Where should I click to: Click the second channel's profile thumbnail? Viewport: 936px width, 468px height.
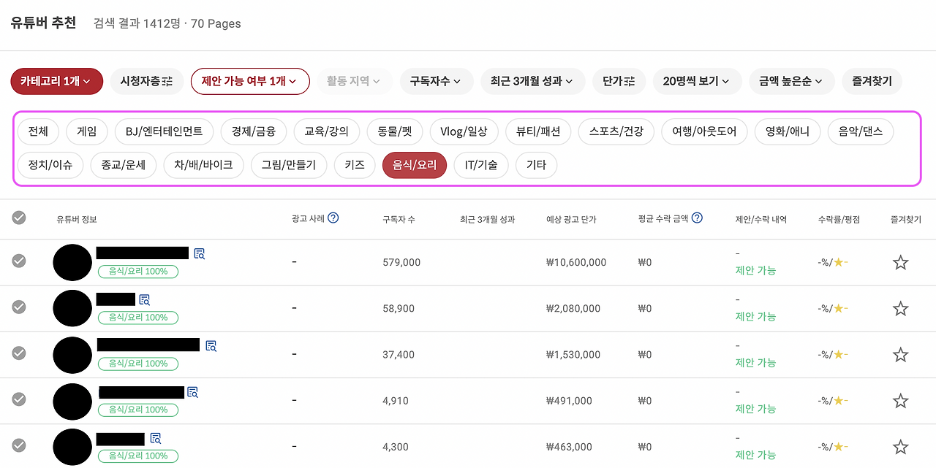[72, 307]
